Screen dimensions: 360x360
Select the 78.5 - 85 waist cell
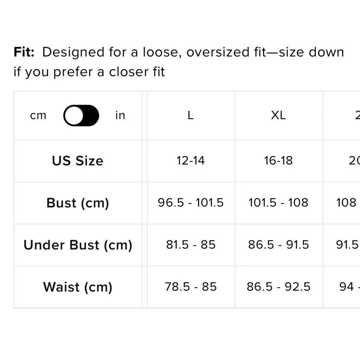(x=191, y=287)
